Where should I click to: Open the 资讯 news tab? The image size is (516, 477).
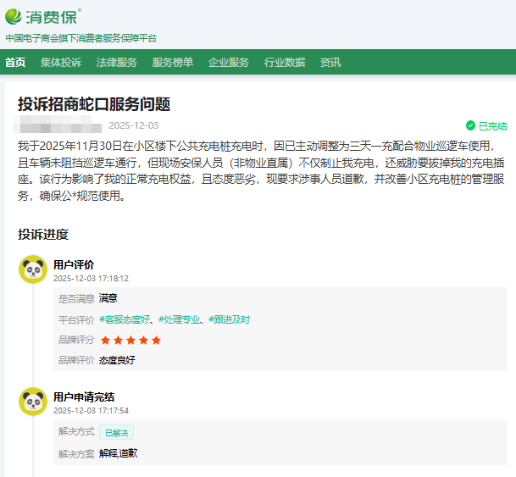click(x=330, y=62)
